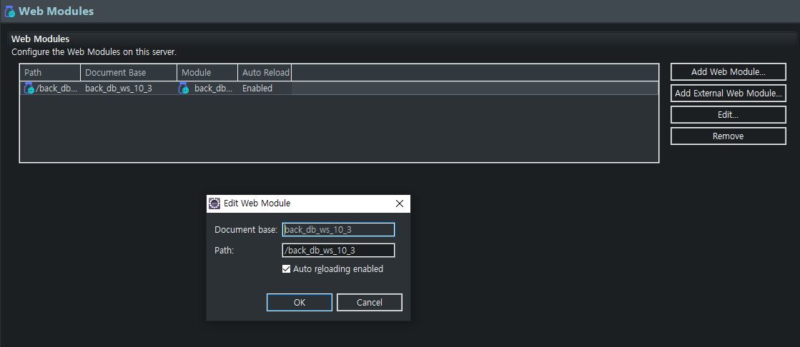Click the Path input field in dialog

pyautogui.click(x=338, y=250)
